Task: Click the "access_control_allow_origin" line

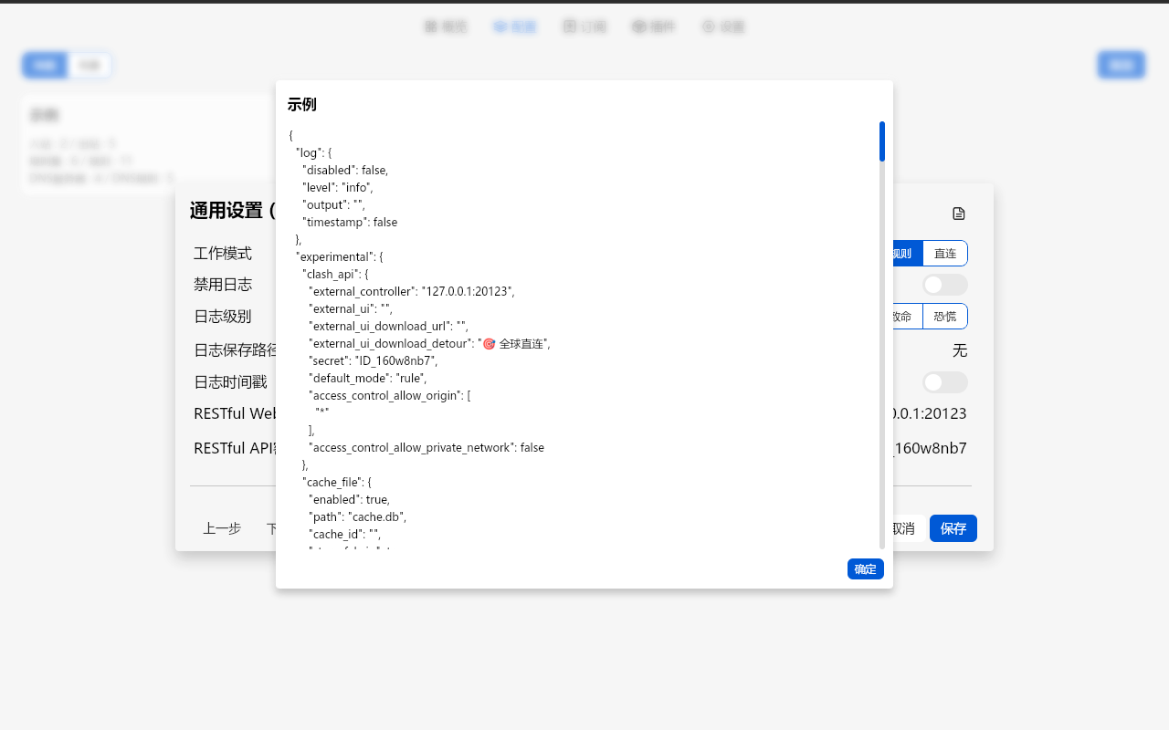Action: pyautogui.click(x=390, y=395)
